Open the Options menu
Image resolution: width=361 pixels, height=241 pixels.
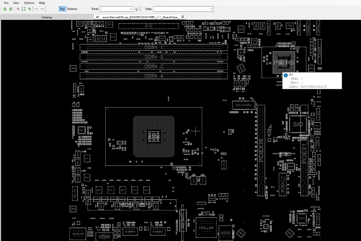coord(29,3)
